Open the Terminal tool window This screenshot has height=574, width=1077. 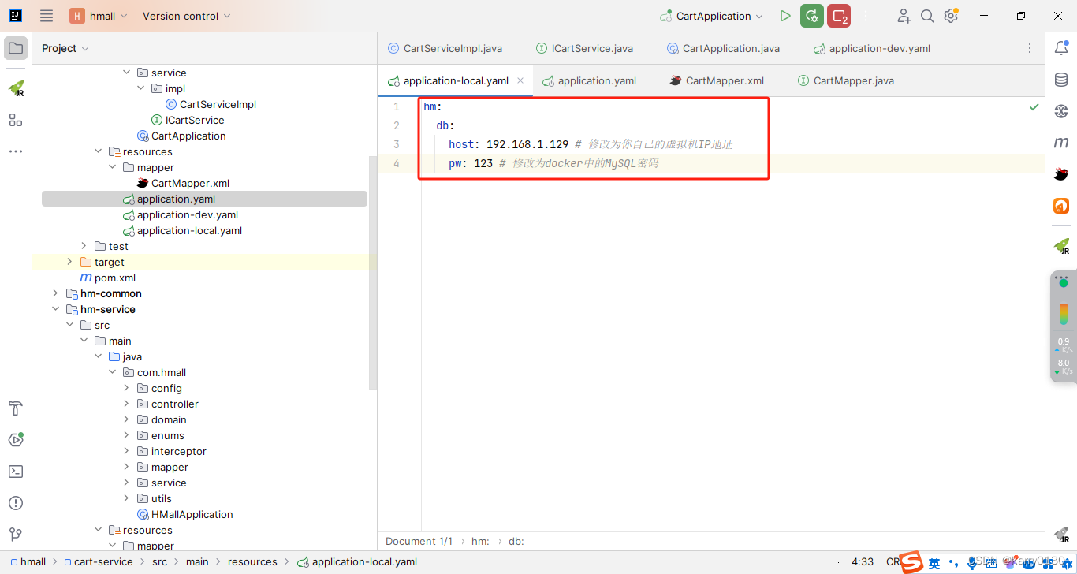pos(16,471)
